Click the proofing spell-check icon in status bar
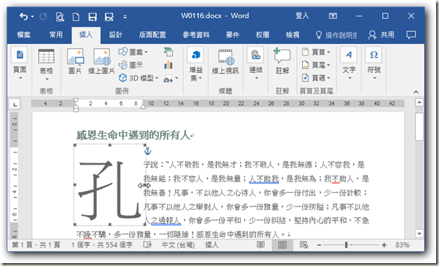The width and height of the screenshot is (439, 266). [147, 244]
